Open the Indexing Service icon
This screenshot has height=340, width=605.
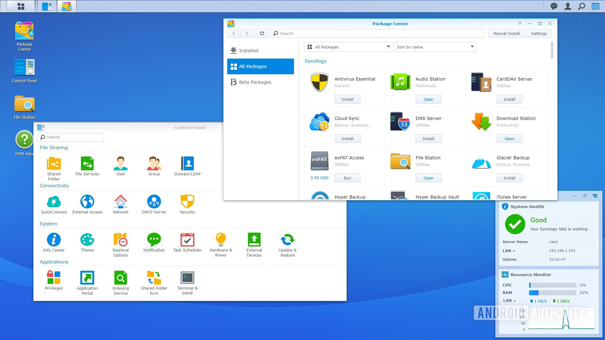[120, 278]
